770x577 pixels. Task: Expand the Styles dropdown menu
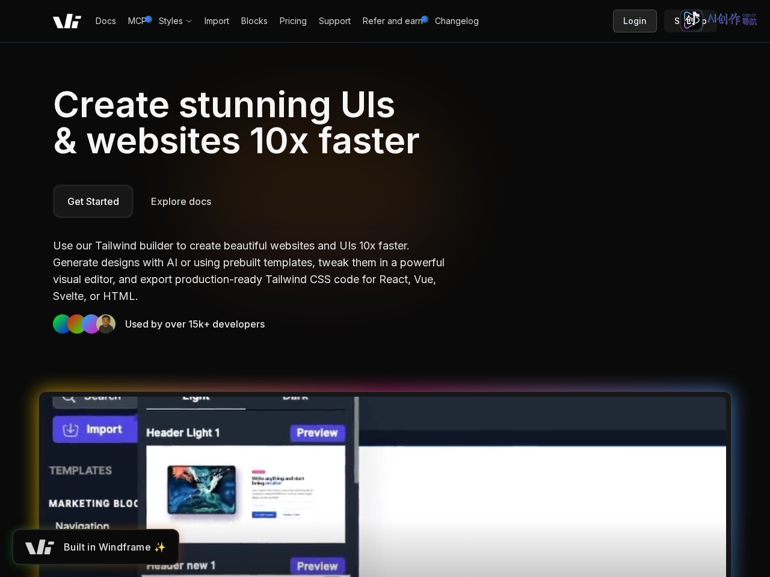pos(175,21)
